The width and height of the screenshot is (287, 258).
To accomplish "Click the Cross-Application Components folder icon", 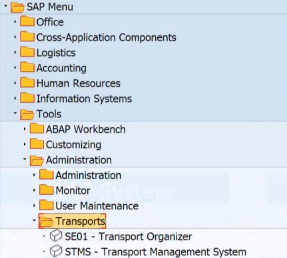I will click(x=27, y=36).
